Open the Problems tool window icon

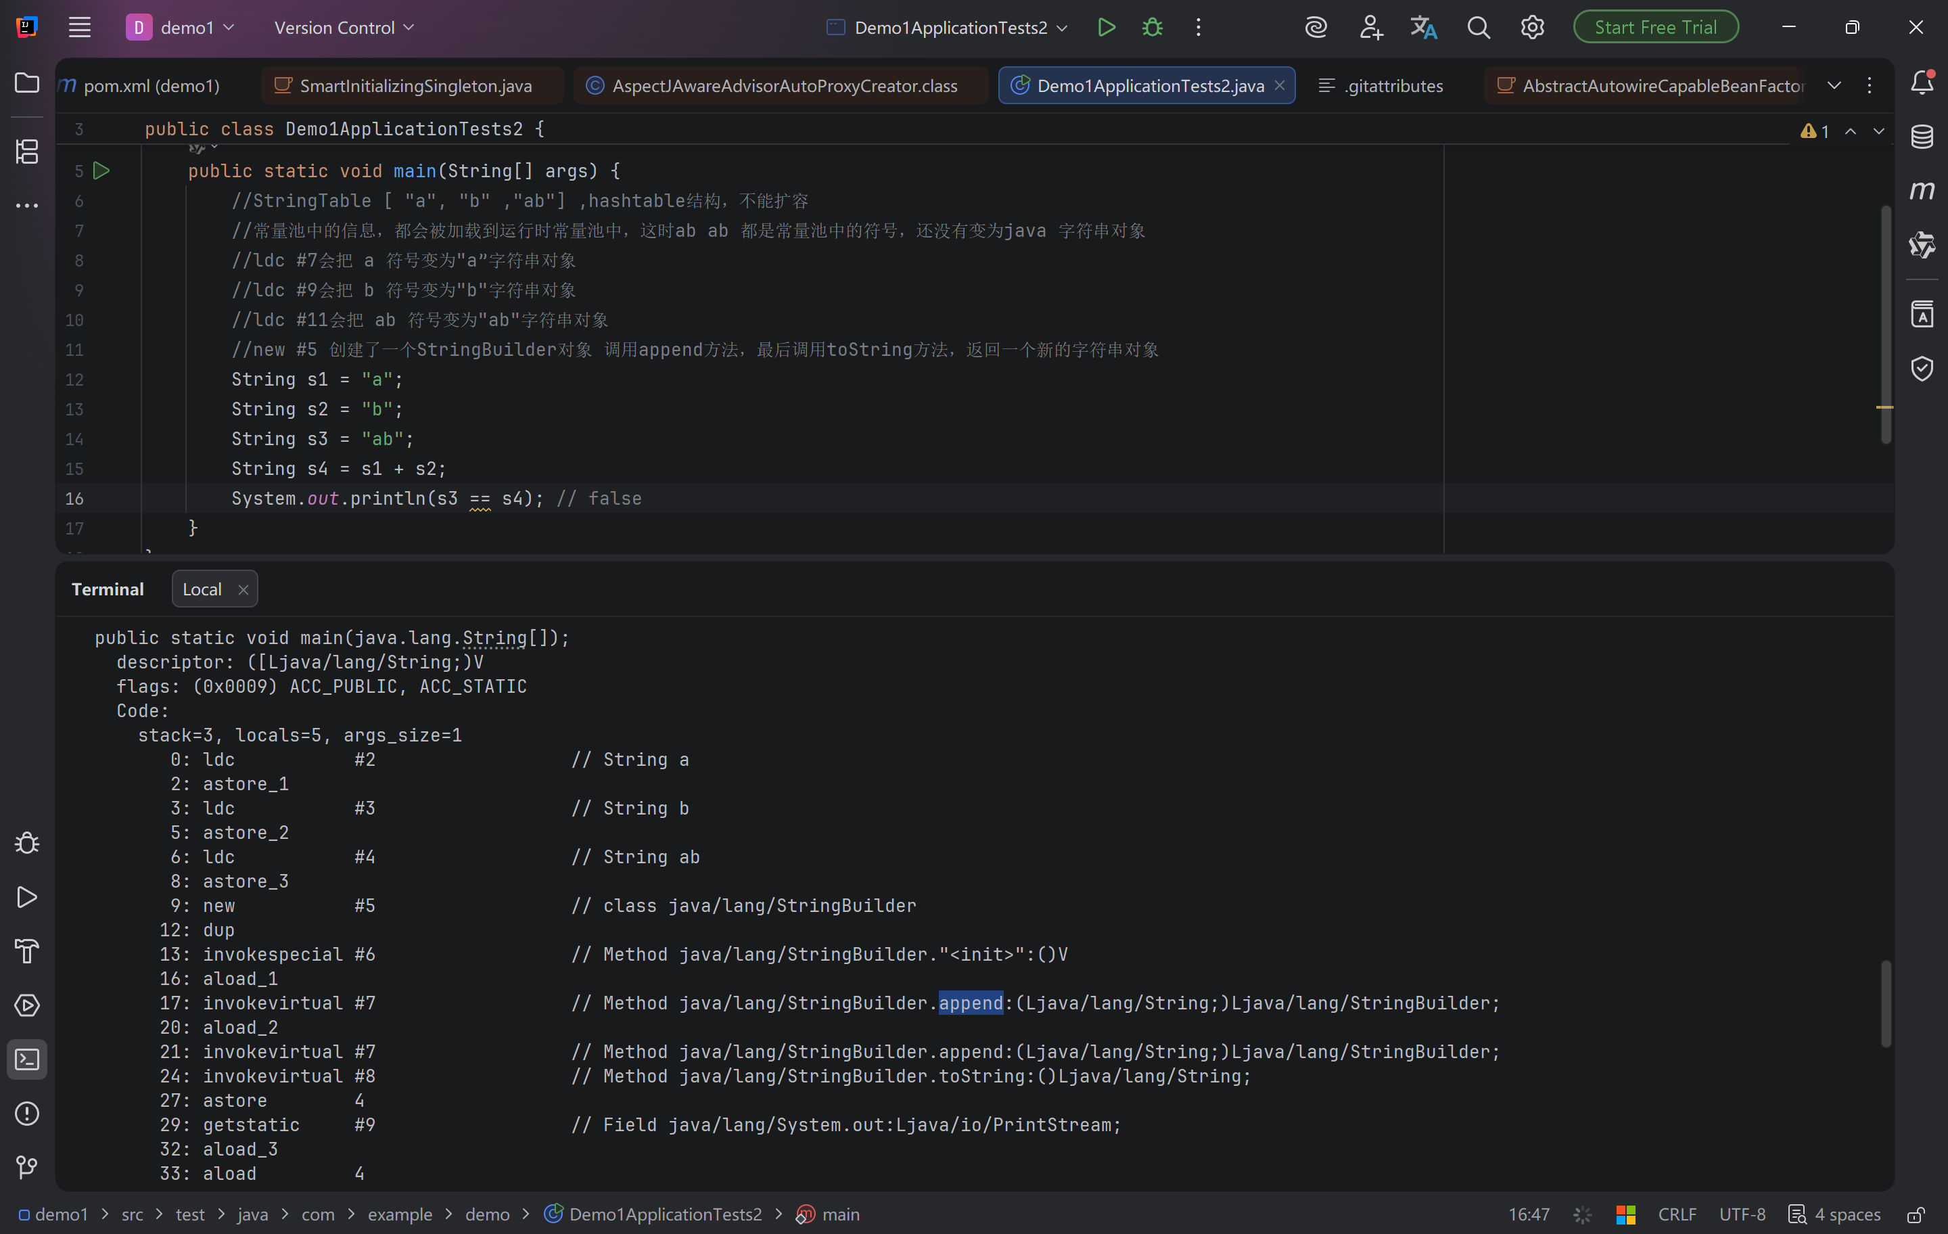tap(26, 1114)
